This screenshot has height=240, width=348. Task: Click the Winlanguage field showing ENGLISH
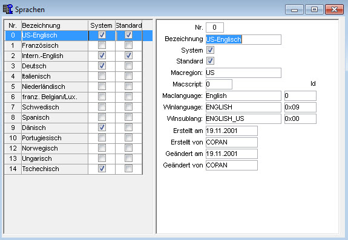pyautogui.click(x=243, y=107)
